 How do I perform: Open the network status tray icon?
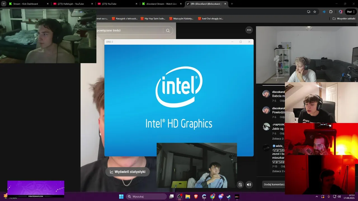point(335,197)
